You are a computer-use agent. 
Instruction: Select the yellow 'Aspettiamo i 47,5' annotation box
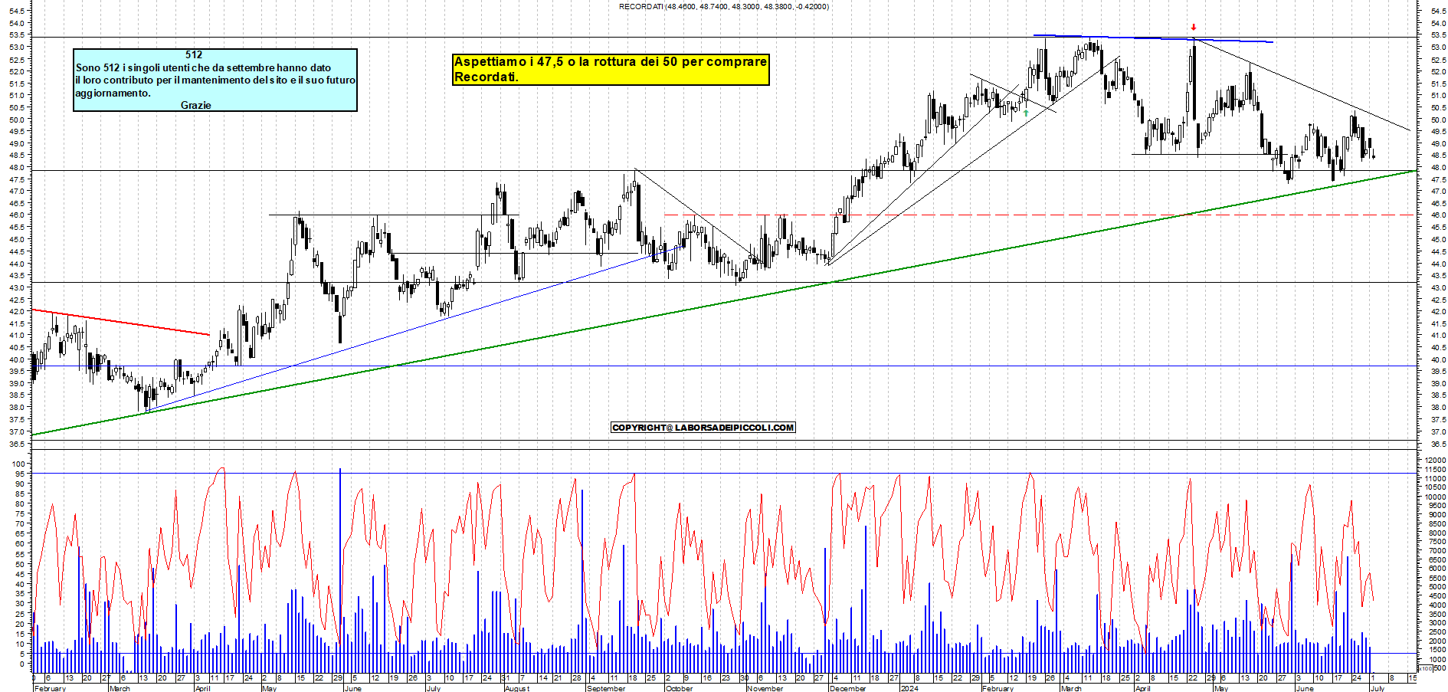pyautogui.click(x=611, y=69)
